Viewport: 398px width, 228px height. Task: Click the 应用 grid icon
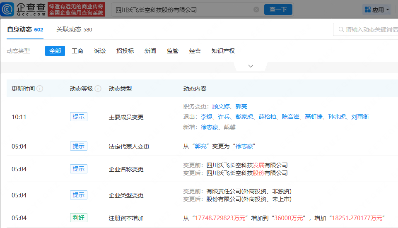pos(368,10)
